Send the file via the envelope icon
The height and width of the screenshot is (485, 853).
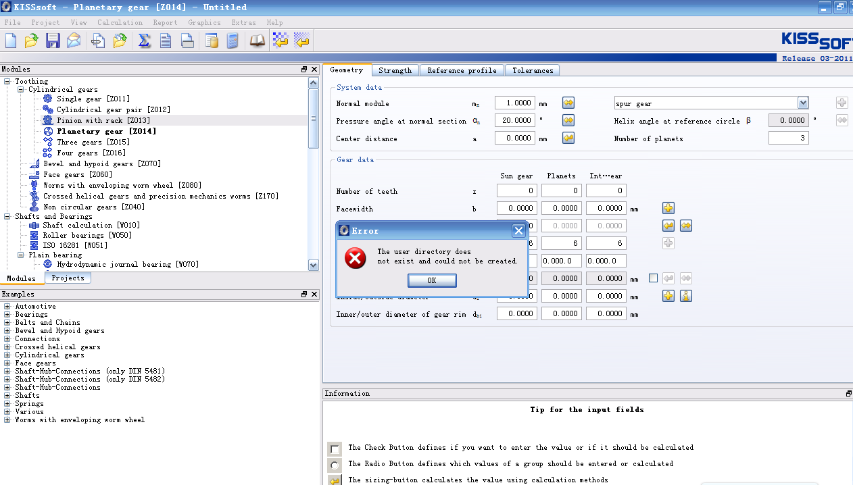(74, 41)
